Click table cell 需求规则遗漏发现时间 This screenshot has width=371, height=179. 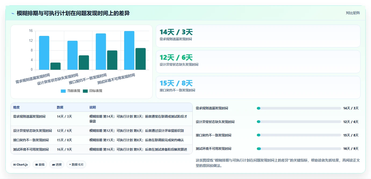pos(29,117)
